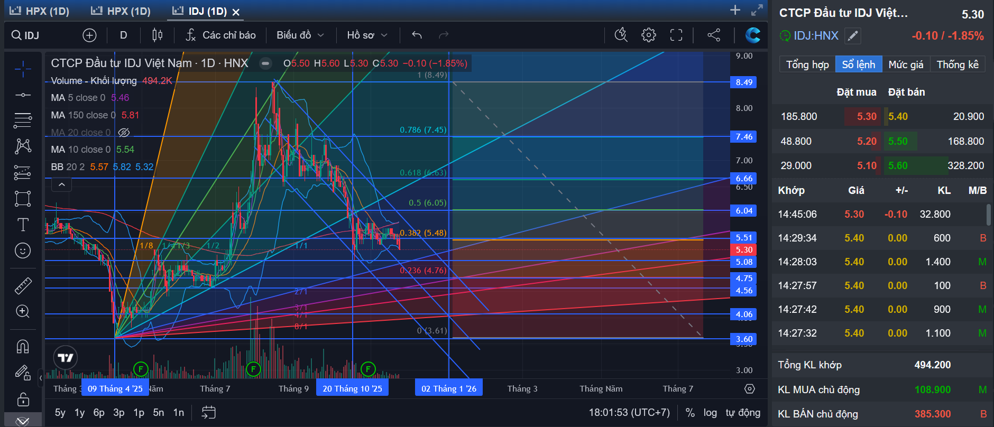
Task: Open the timezone 18:01:53 (UTC+7) menu
Action: [x=629, y=413]
